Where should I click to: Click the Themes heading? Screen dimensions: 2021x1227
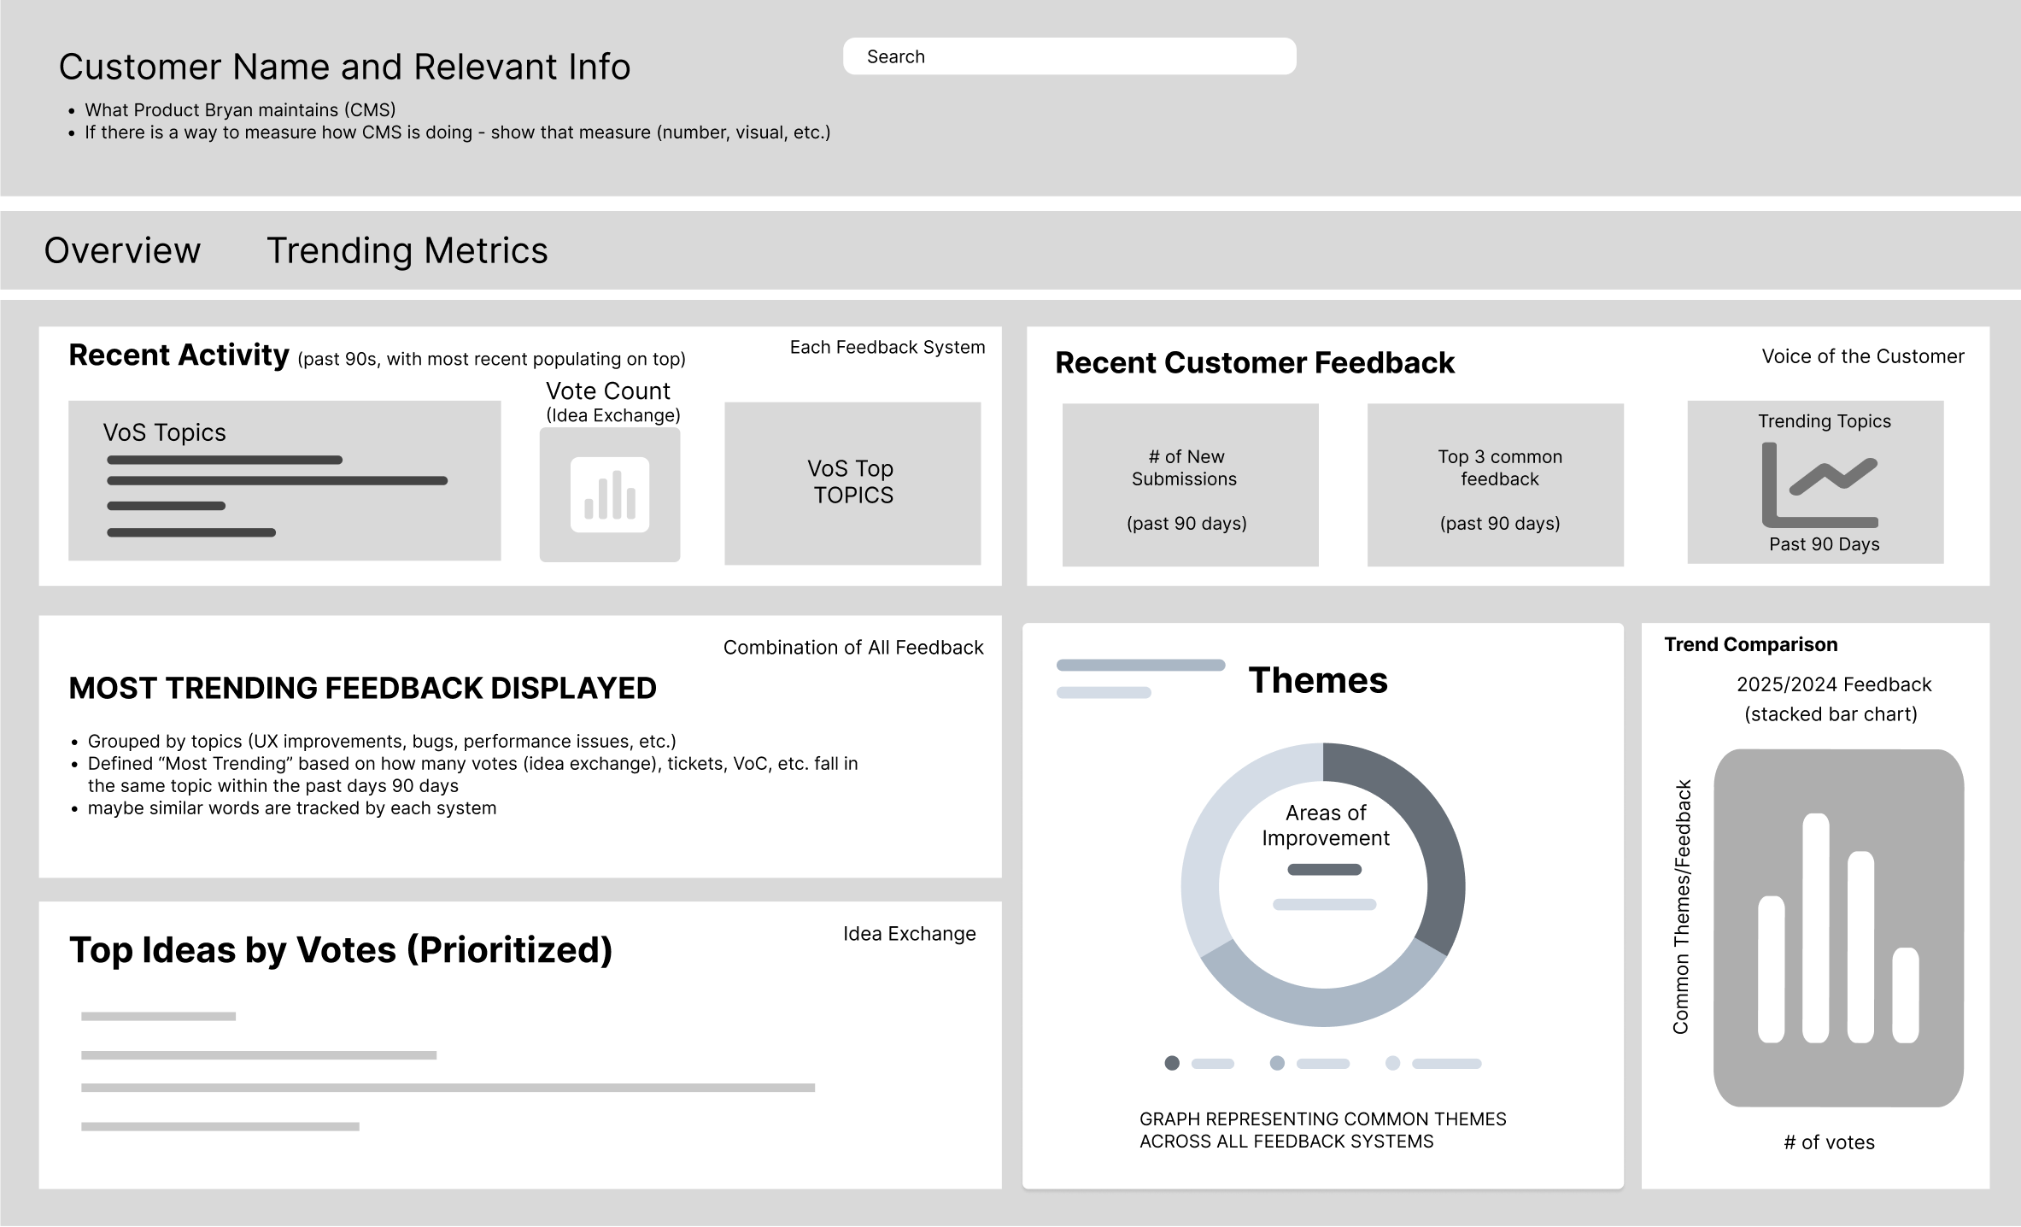(x=1318, y=680)
